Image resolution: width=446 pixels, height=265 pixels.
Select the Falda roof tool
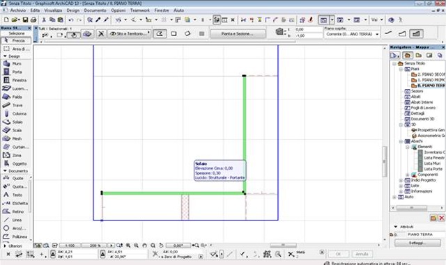pyautogui.click(x=16, y=97)
